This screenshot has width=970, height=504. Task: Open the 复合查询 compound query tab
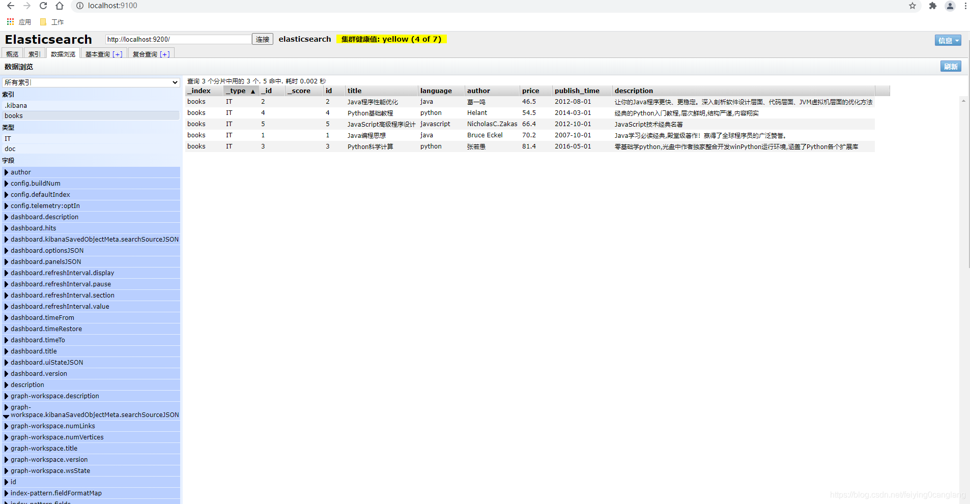point(151,54)
